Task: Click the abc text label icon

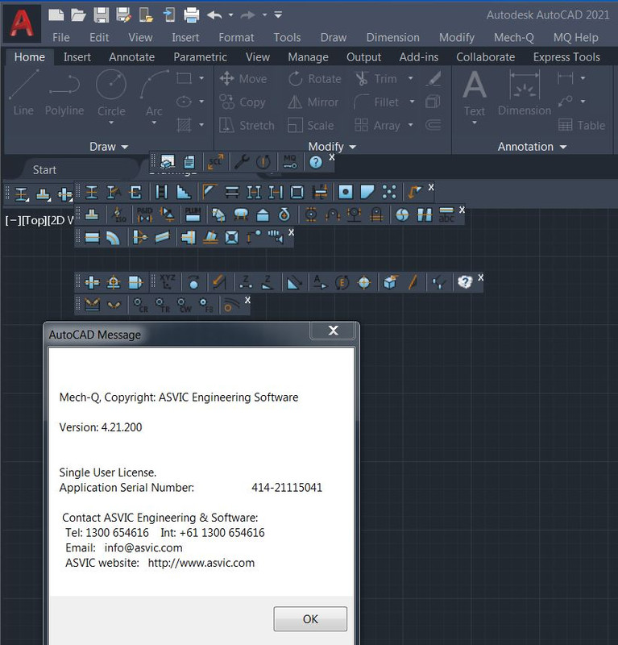Action: pyautogui.click(x=446, y=214)
